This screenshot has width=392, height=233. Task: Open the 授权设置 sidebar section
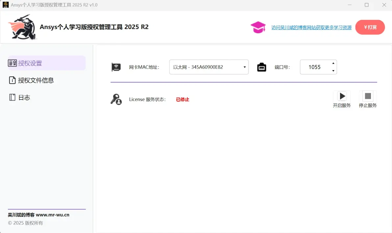click(x=46, y=63)
